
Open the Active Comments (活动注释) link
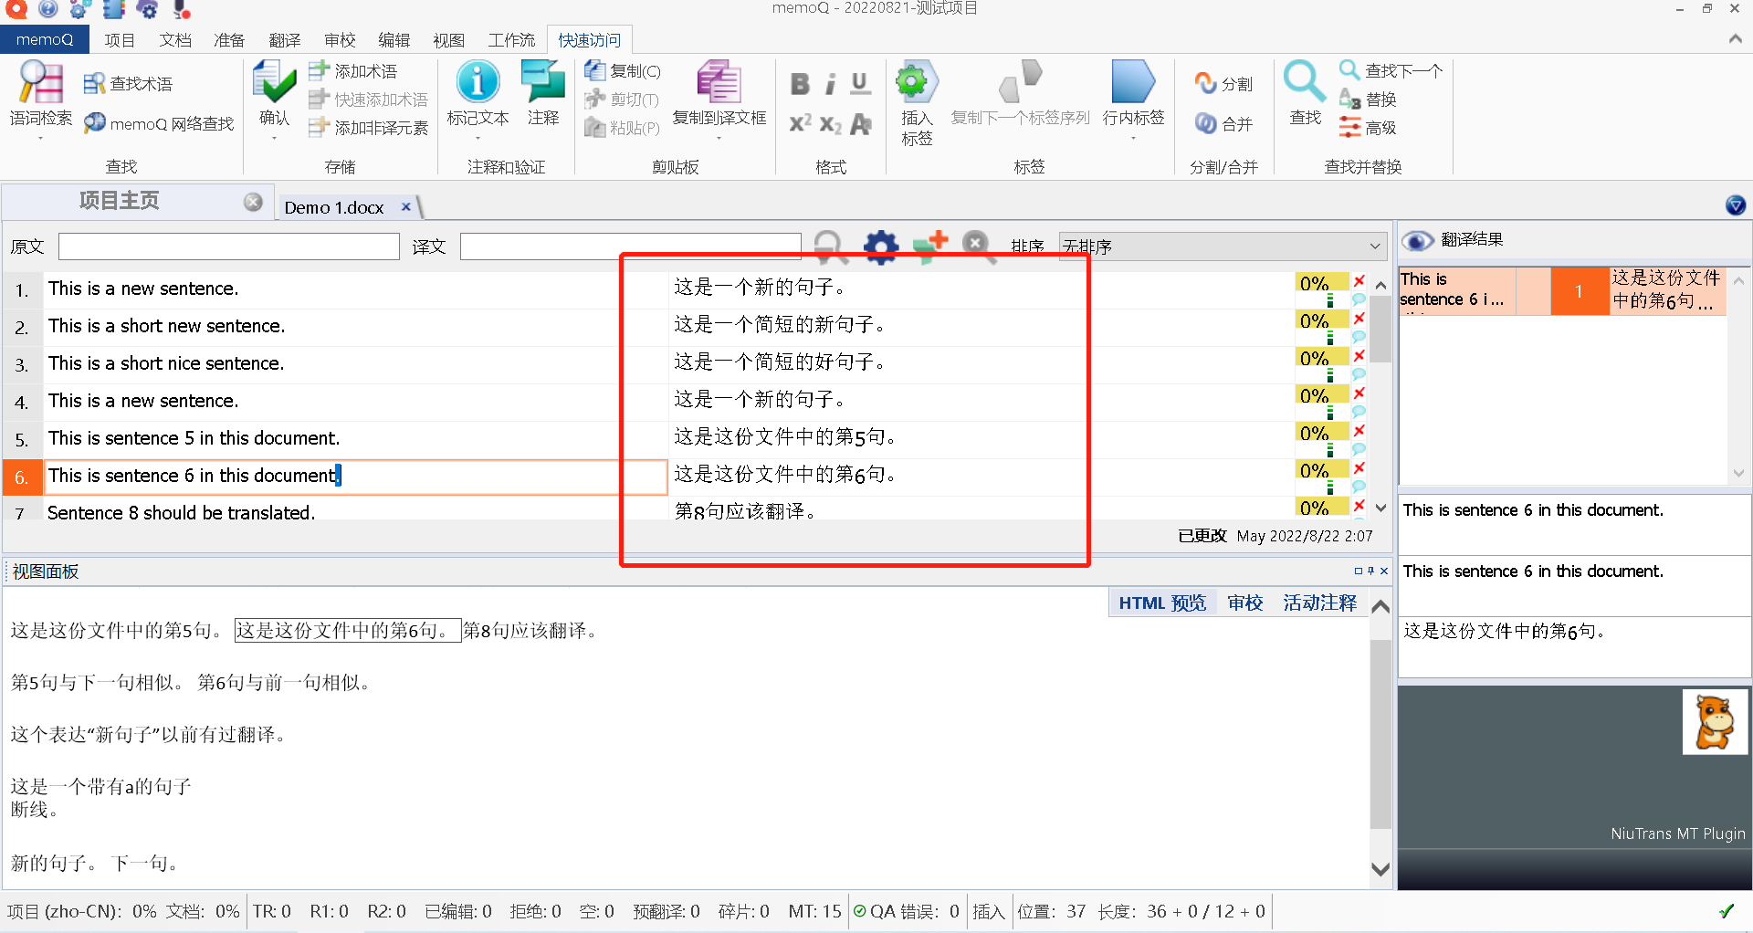(x=1320, y=603)
